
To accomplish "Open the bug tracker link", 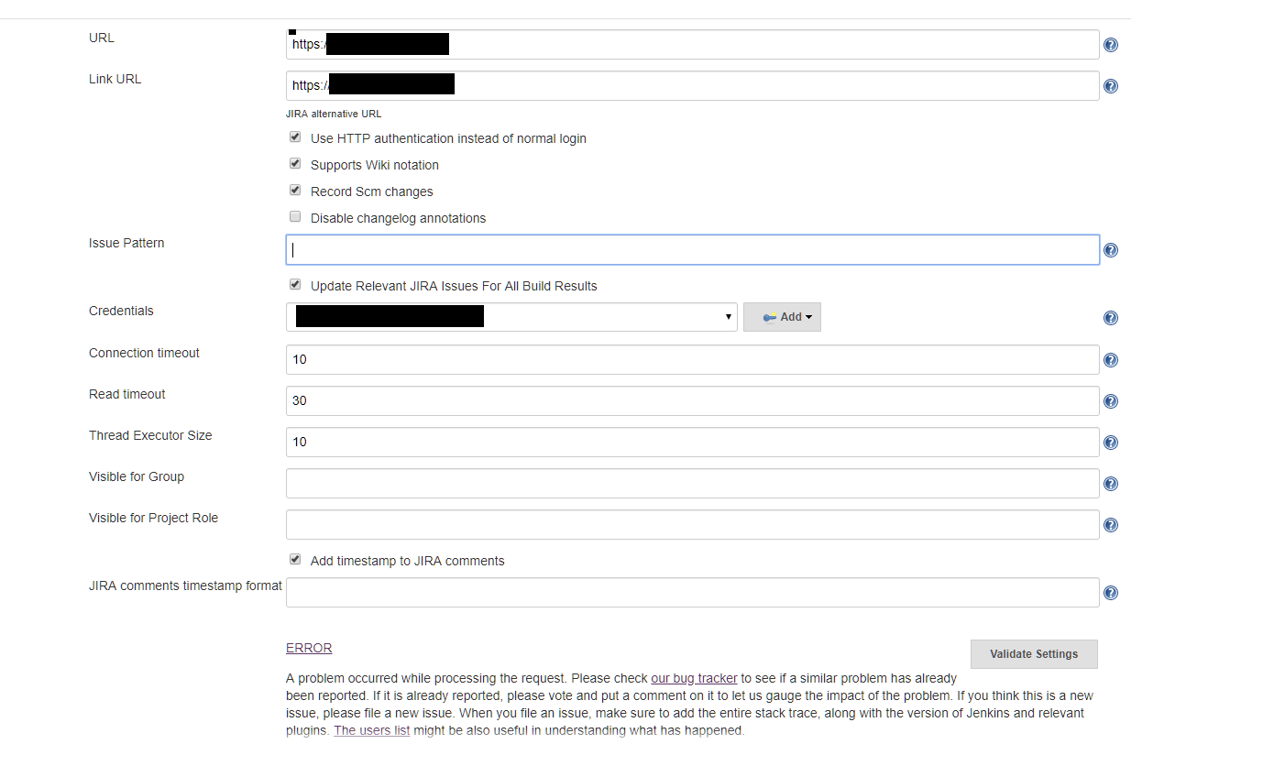I will point(694,679).
